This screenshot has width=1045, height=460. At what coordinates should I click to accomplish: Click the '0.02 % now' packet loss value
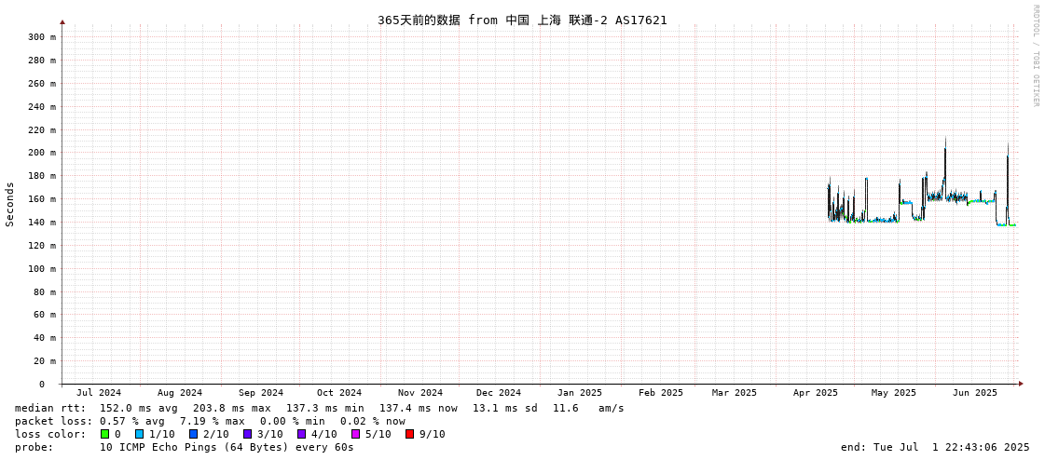click(373, 422)
